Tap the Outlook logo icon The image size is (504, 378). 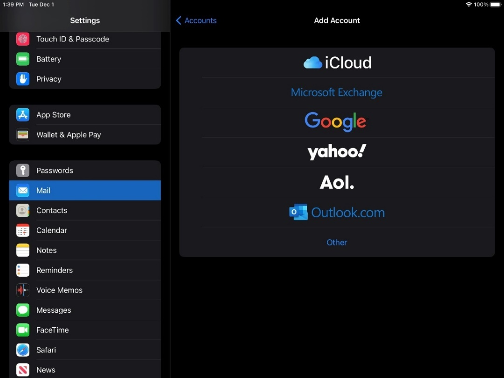[298, 212]
